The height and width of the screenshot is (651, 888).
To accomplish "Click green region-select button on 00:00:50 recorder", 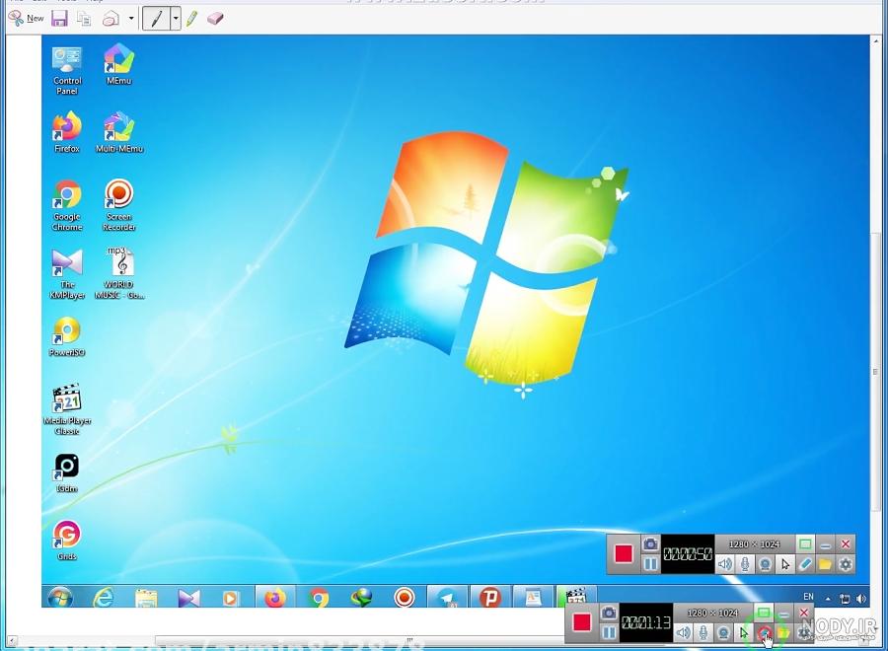I will [805, 544].
